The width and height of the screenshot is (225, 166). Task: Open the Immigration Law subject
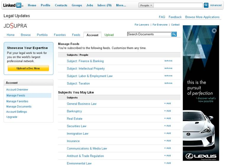click(x=77, y=134)
